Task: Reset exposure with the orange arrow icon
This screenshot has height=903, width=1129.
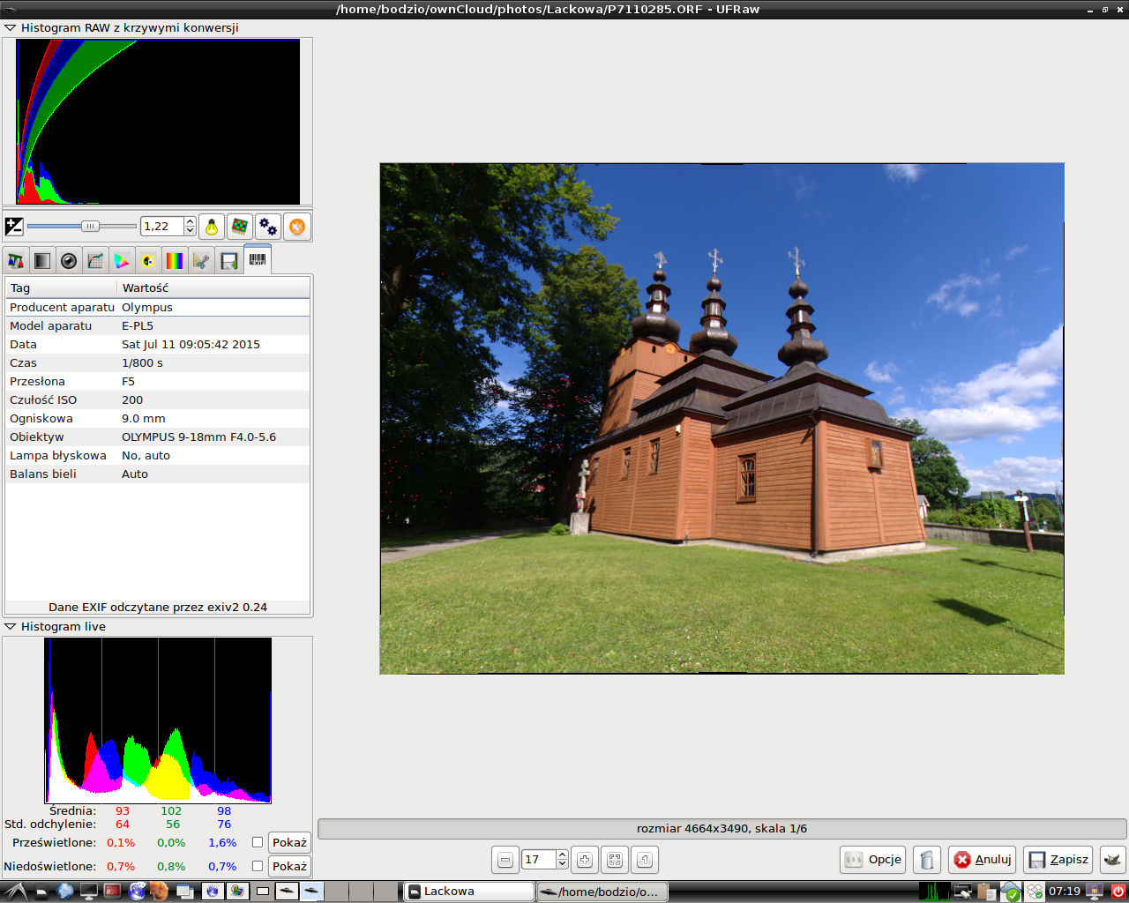Action: 297,227
